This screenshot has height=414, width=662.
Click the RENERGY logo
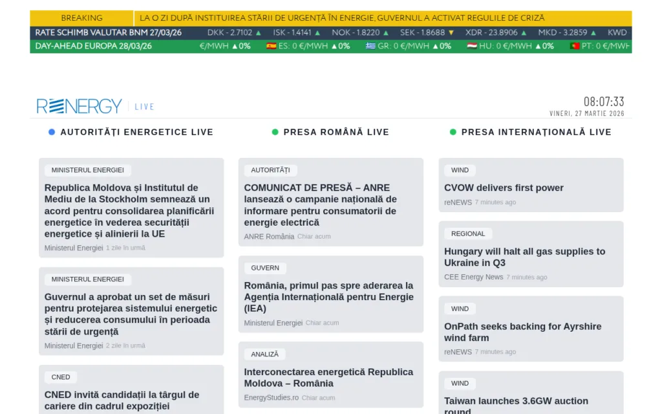coord(79,106)
